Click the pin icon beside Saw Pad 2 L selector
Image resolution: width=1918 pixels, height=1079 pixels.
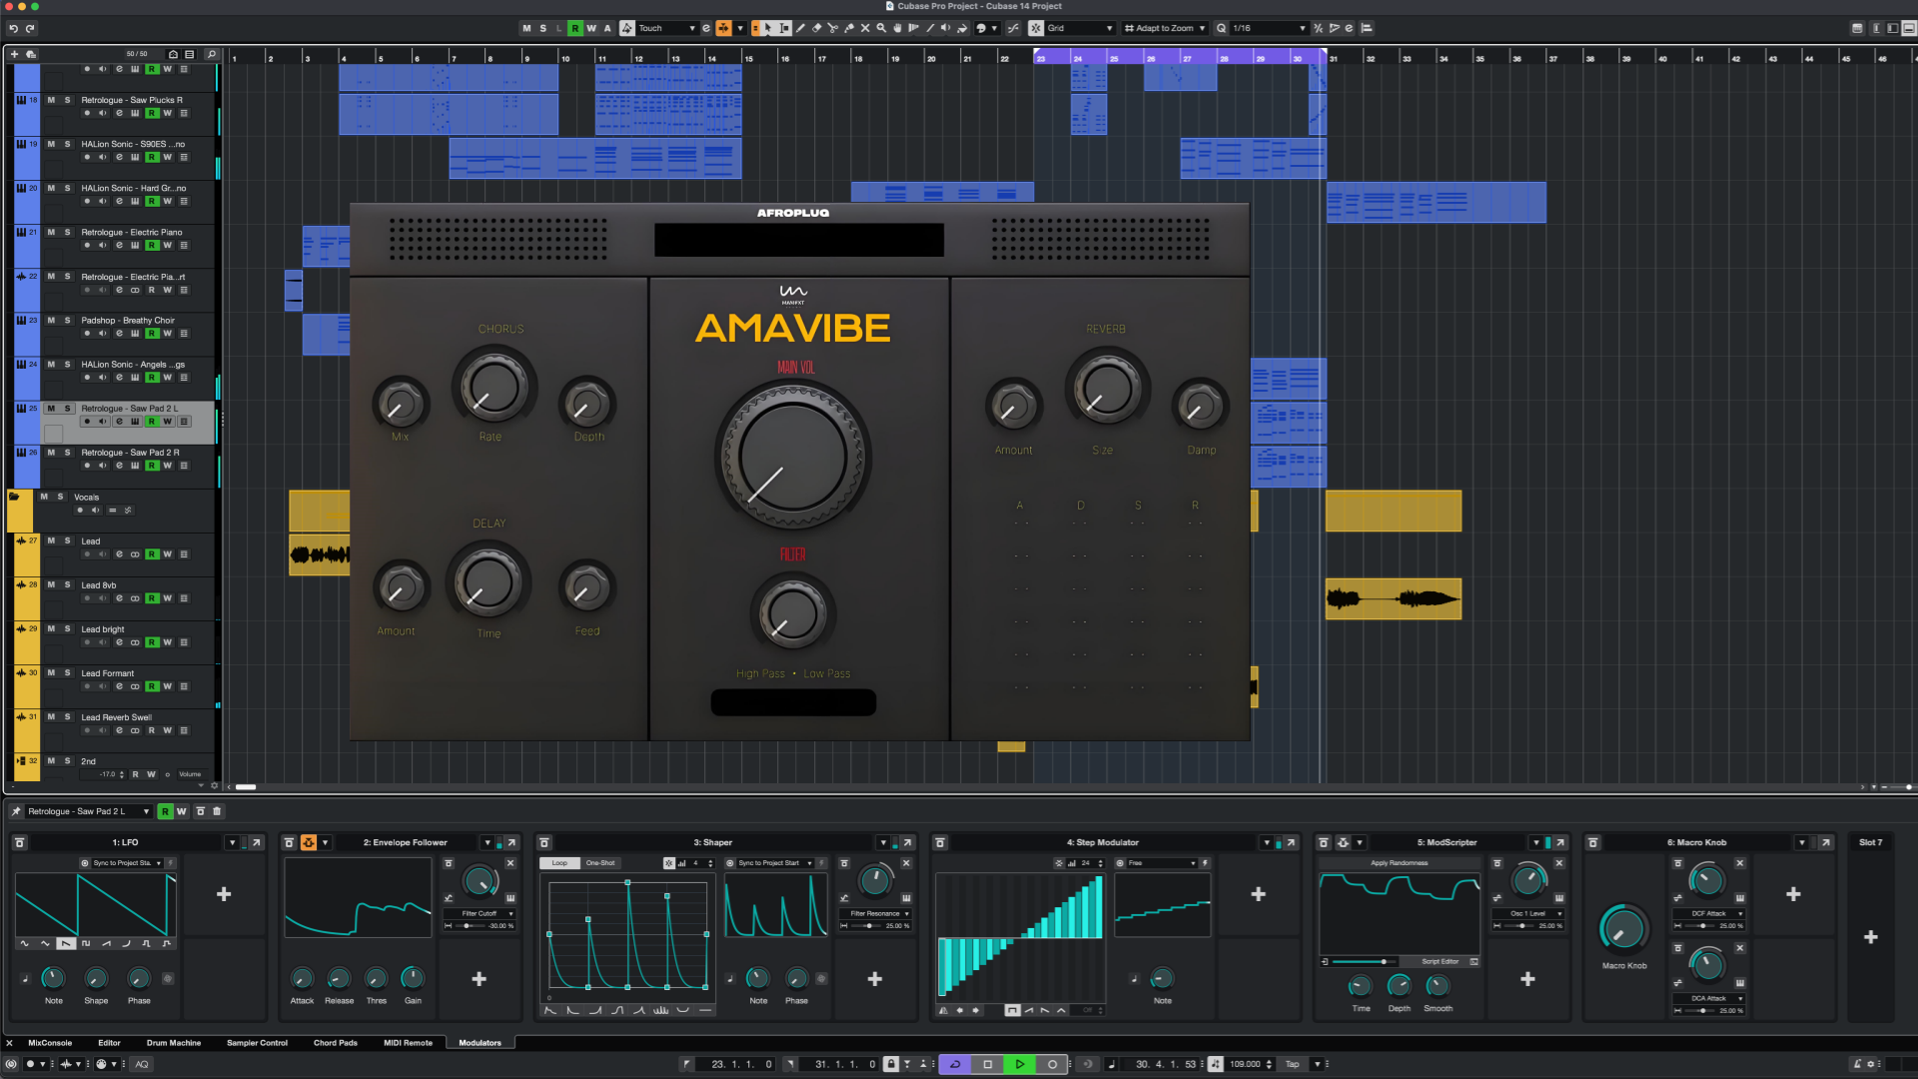click(15, 811)
